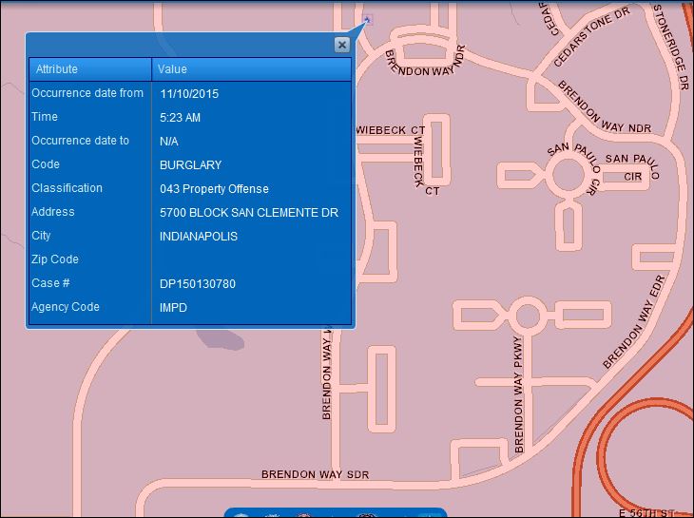Click the Wiebeck CT street on map
Screen dimensions: 694x518
click(390, 129)
